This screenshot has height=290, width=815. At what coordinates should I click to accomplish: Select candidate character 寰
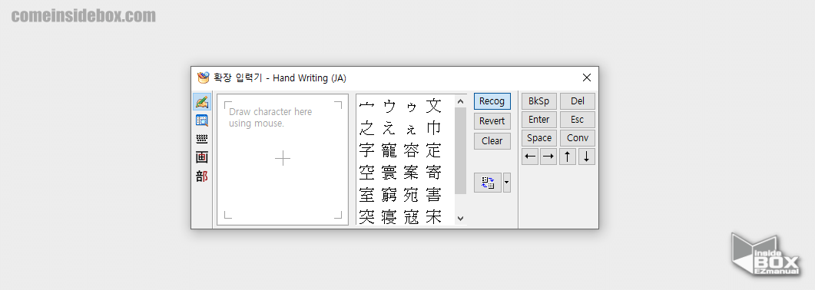pos(389,173)
